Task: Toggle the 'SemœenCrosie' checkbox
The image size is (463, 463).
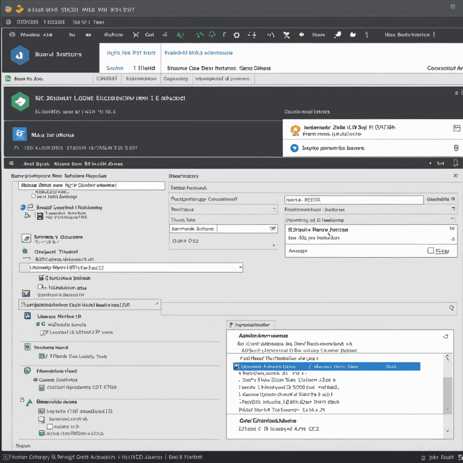Action: 41,419
